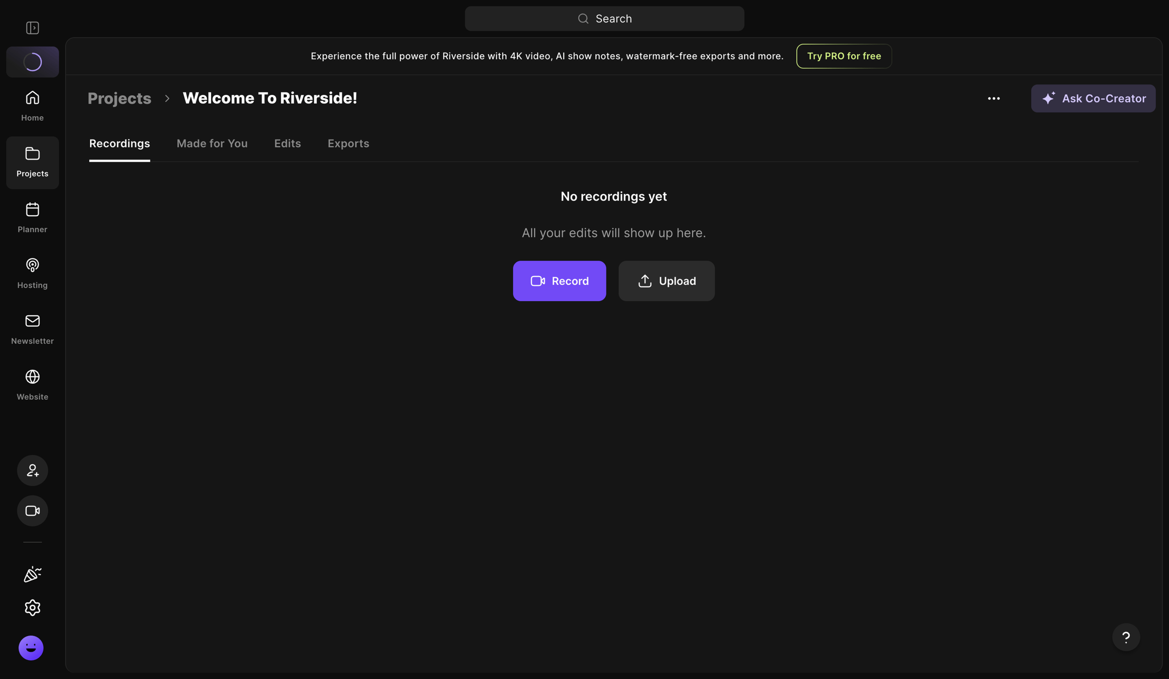Viewport: 1169px width, 679px height.
Task: Open the project more options menu
Action: (994, 98)
